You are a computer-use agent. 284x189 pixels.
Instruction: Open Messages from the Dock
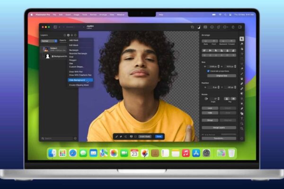pos(83,153)
